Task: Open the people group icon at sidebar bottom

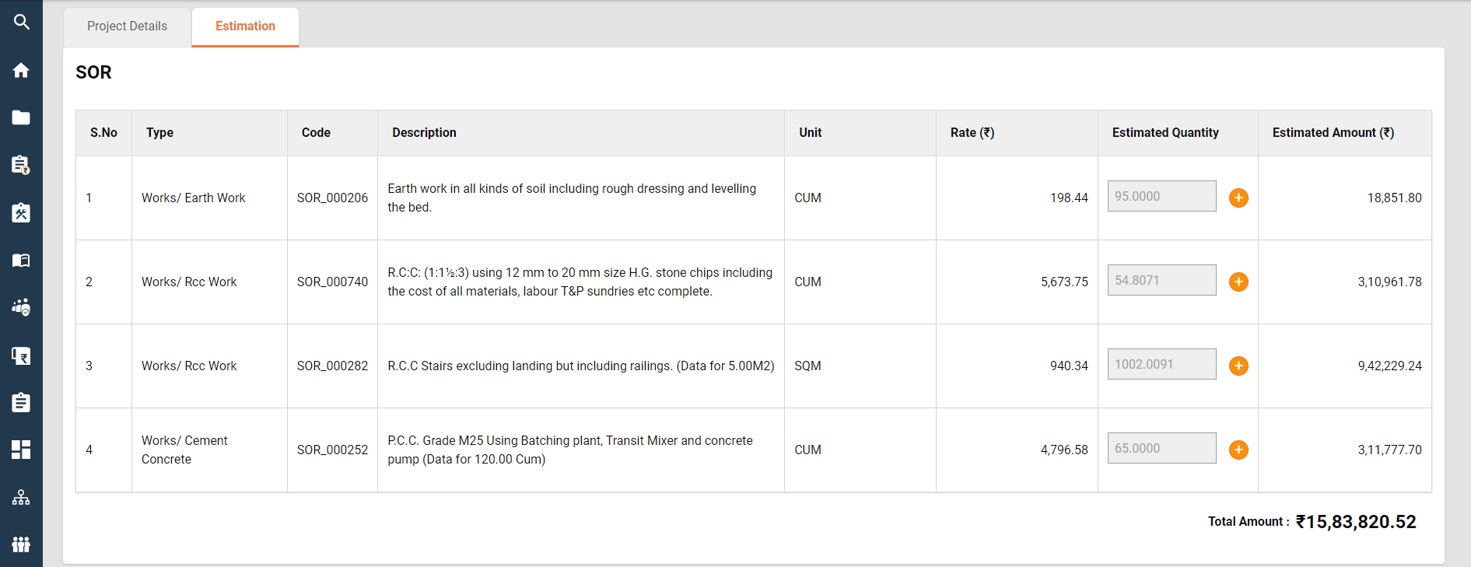Action: point(21,544)
